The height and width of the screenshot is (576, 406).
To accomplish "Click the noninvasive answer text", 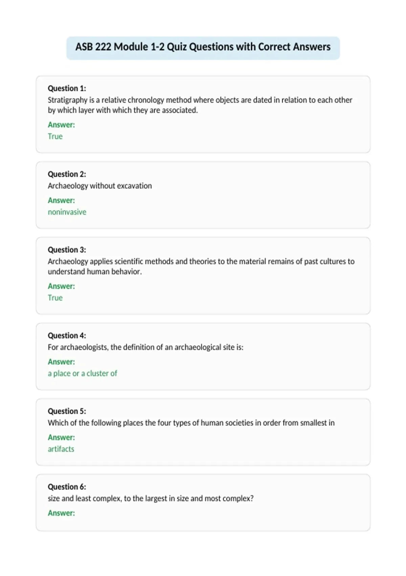I will [x=67, y=212].
